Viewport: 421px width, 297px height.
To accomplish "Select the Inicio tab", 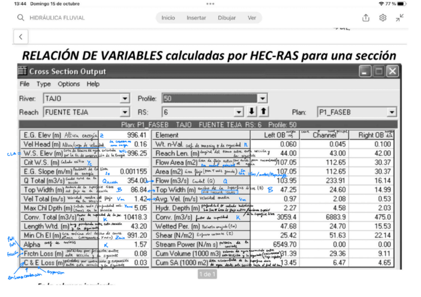I will tap(168, 18).
